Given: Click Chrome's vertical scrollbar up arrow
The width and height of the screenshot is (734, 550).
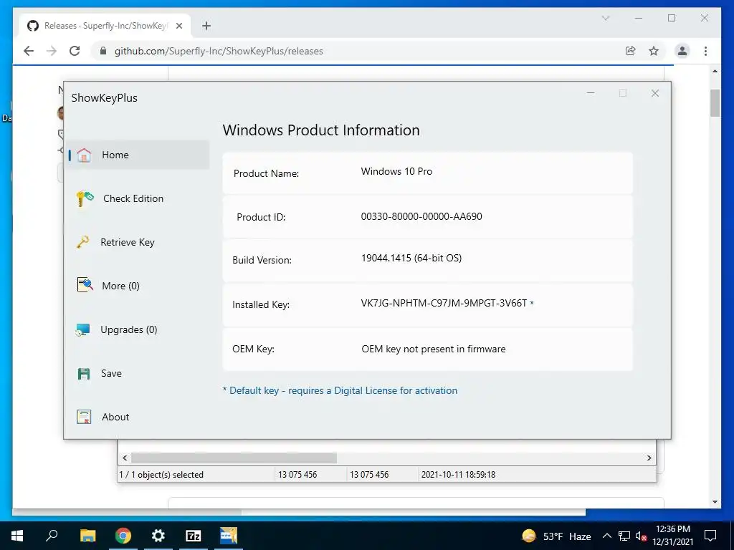Looking at the screenshot, I should tap(715, 71).
